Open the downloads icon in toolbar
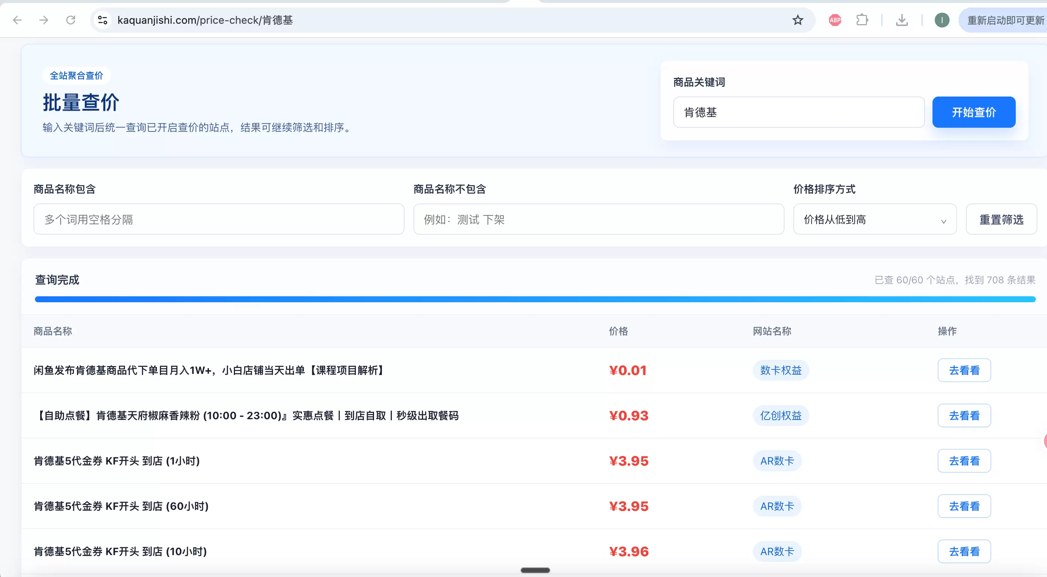1047x577 pixels. click(902, 20)
